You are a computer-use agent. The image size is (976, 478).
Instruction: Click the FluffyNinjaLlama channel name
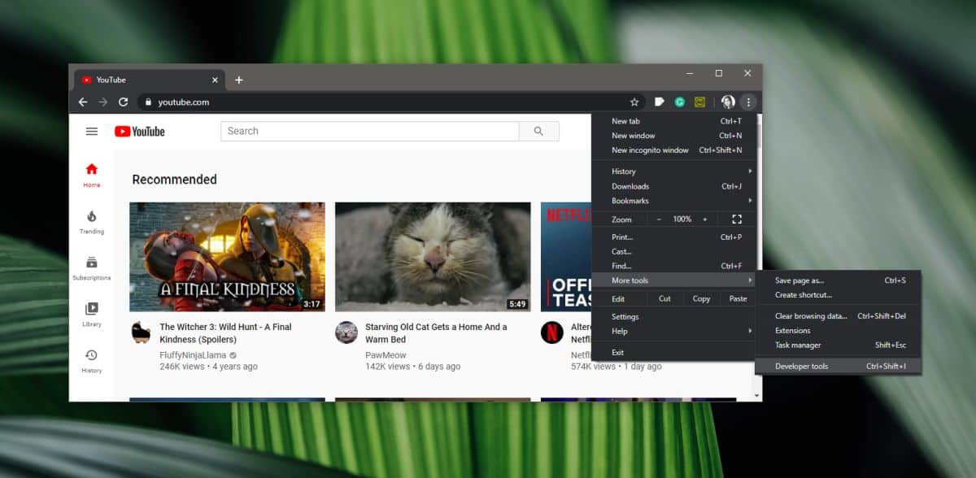click(x=193, y=355)
